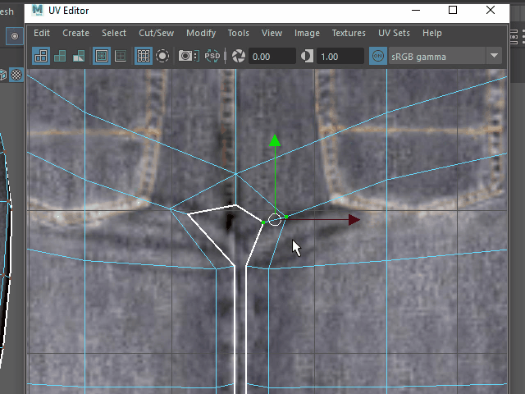Click the UV distortion display icon
Viewport: 525px width, 394px height.
tap(80, 56)
